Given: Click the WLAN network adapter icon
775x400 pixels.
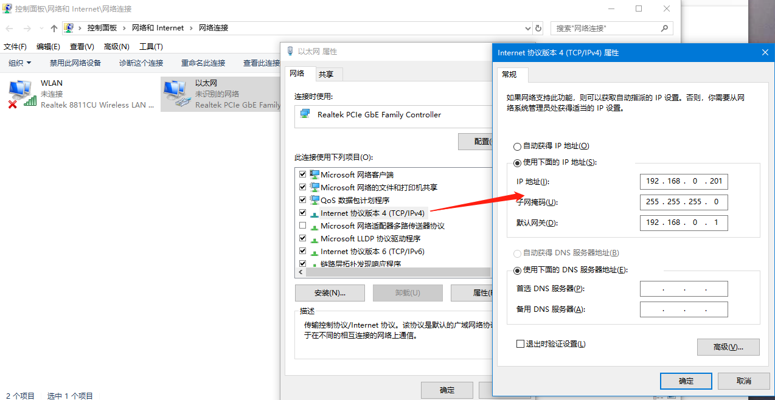Looking at the screenshot, I should [21, 94].
